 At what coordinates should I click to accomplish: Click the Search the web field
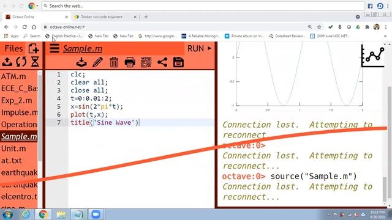click(x=203, y=5)
